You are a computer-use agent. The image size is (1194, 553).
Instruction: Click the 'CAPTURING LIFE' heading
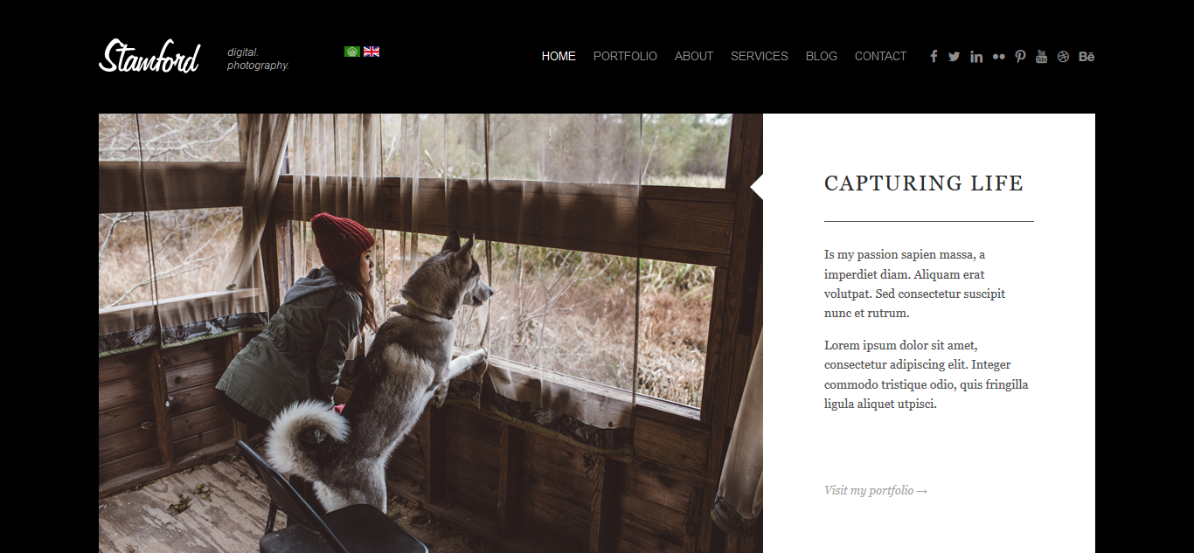point(924,183)
